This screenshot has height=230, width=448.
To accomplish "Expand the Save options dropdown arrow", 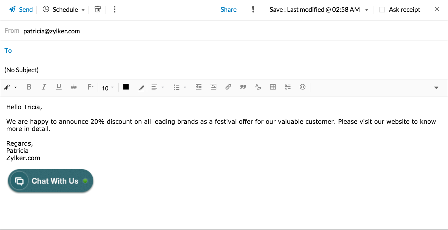I will (367, 10).
